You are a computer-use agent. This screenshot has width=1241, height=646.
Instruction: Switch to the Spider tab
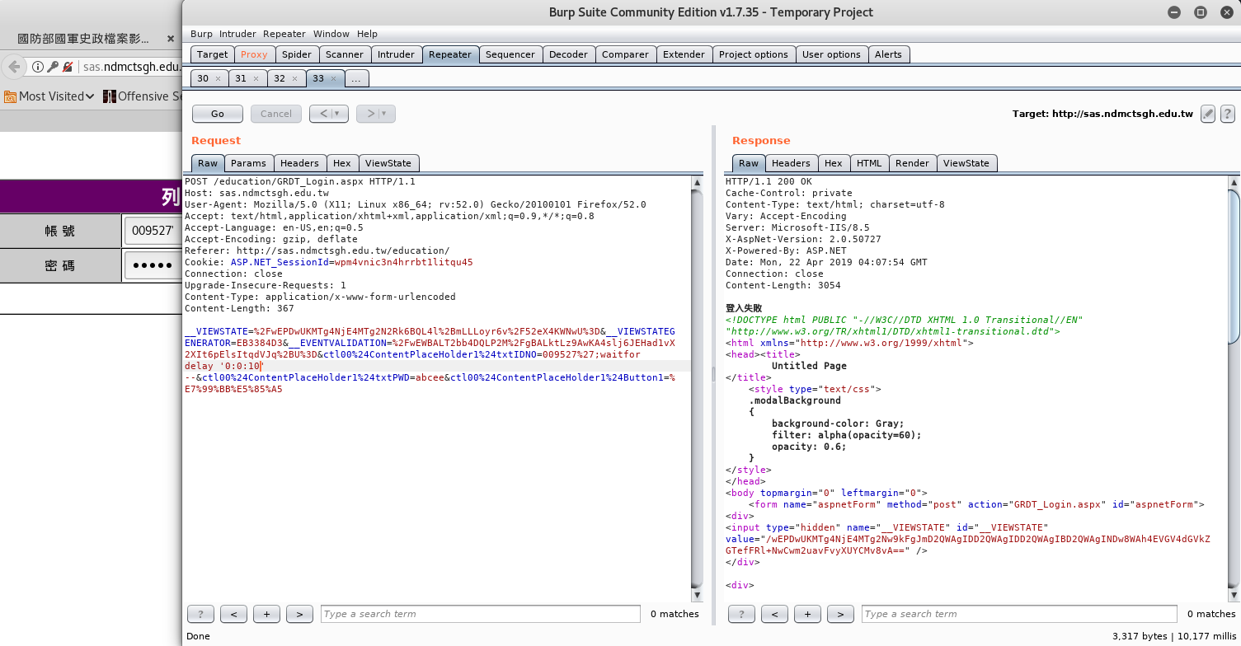pyautogui.click(x=297, y=54)
